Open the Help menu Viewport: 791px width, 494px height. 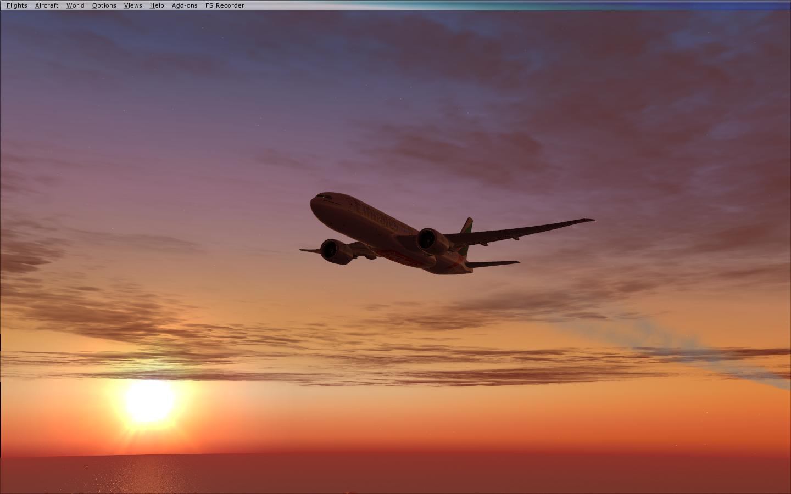click(x=157, y=5)
